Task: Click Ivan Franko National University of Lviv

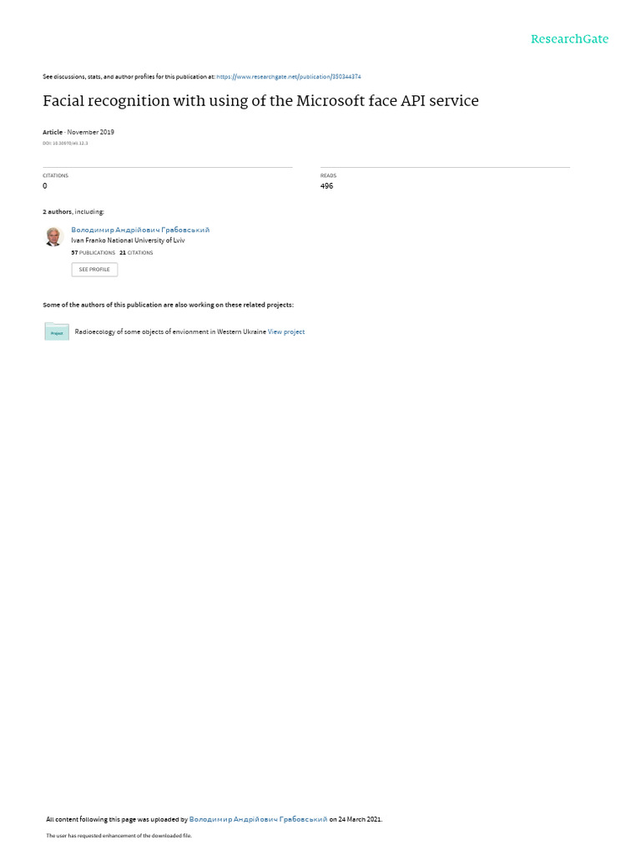Action: pyautogui.click(x=128, y=240)
